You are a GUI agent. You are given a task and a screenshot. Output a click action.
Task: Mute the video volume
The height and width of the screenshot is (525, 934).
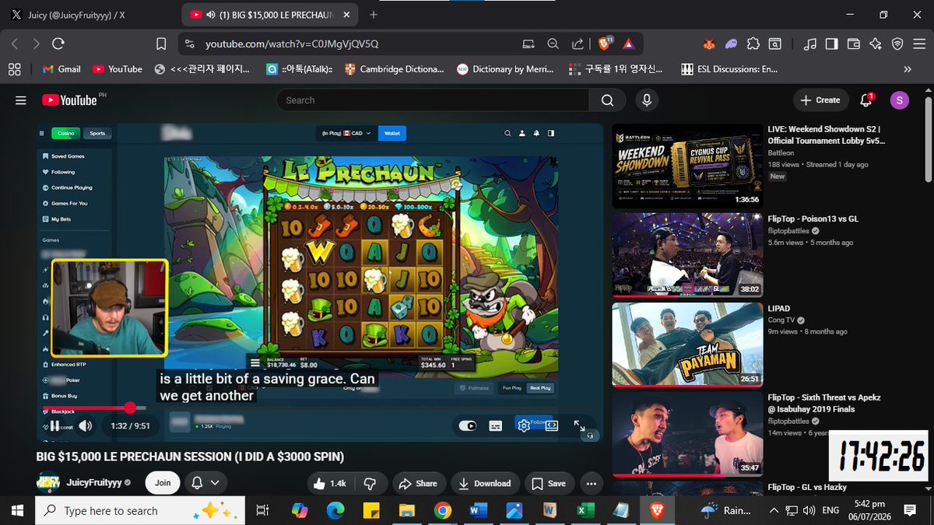tap(86, 425)
